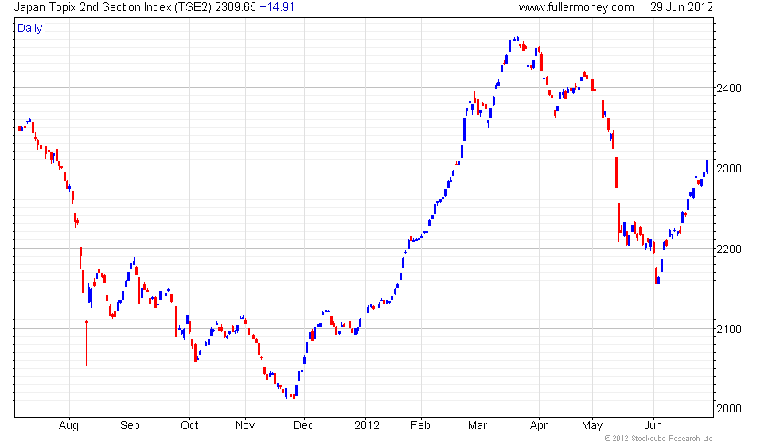
Task: Click the 2200 y-axis label
Action: click(729, 249)
